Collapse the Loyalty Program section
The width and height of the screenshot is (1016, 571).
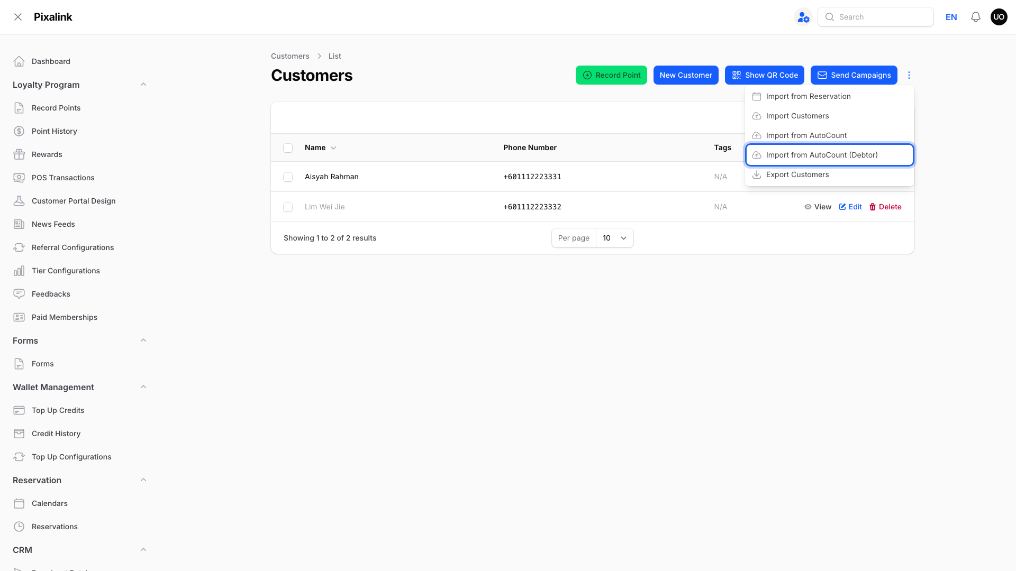[x=143, y=85]
